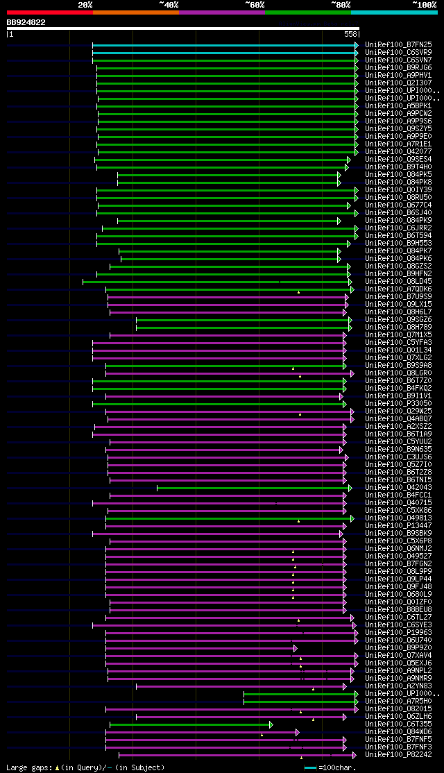Click the green ~80% identity legend segment
Image resolution: width=444 pixels, height=773 pixels.
point(308,12)
